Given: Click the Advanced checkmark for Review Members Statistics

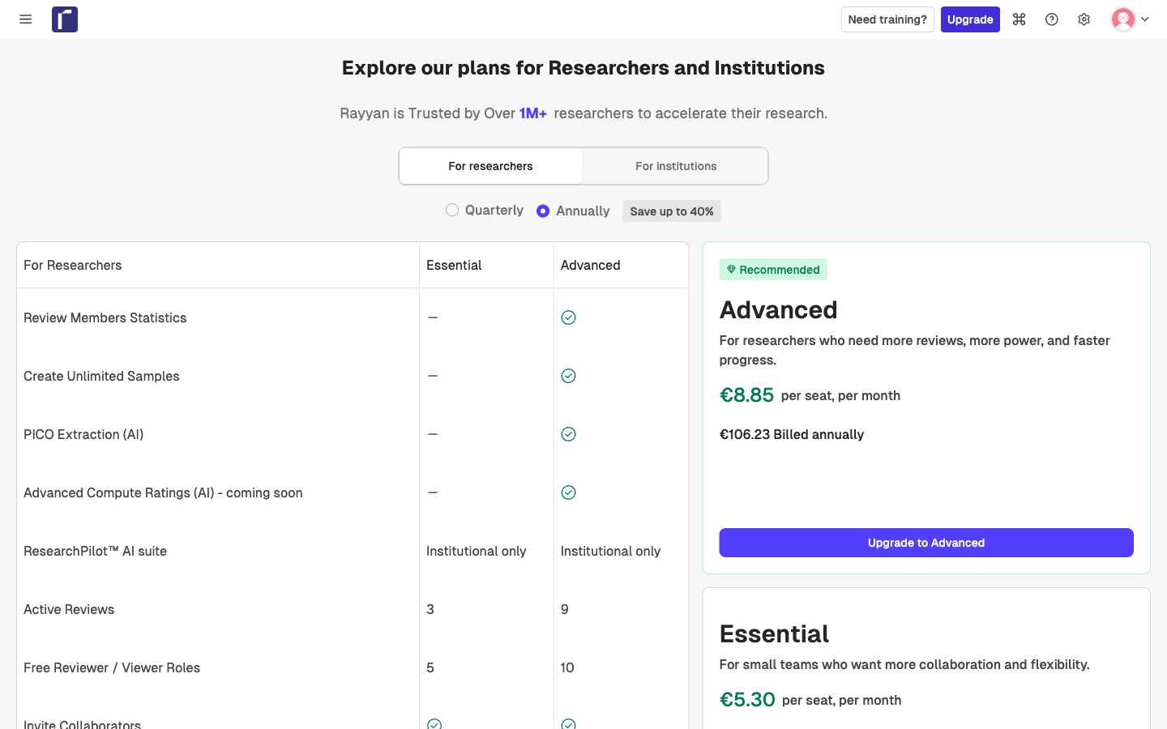Looking at the screenshot, I should click(x=569, y=318).
